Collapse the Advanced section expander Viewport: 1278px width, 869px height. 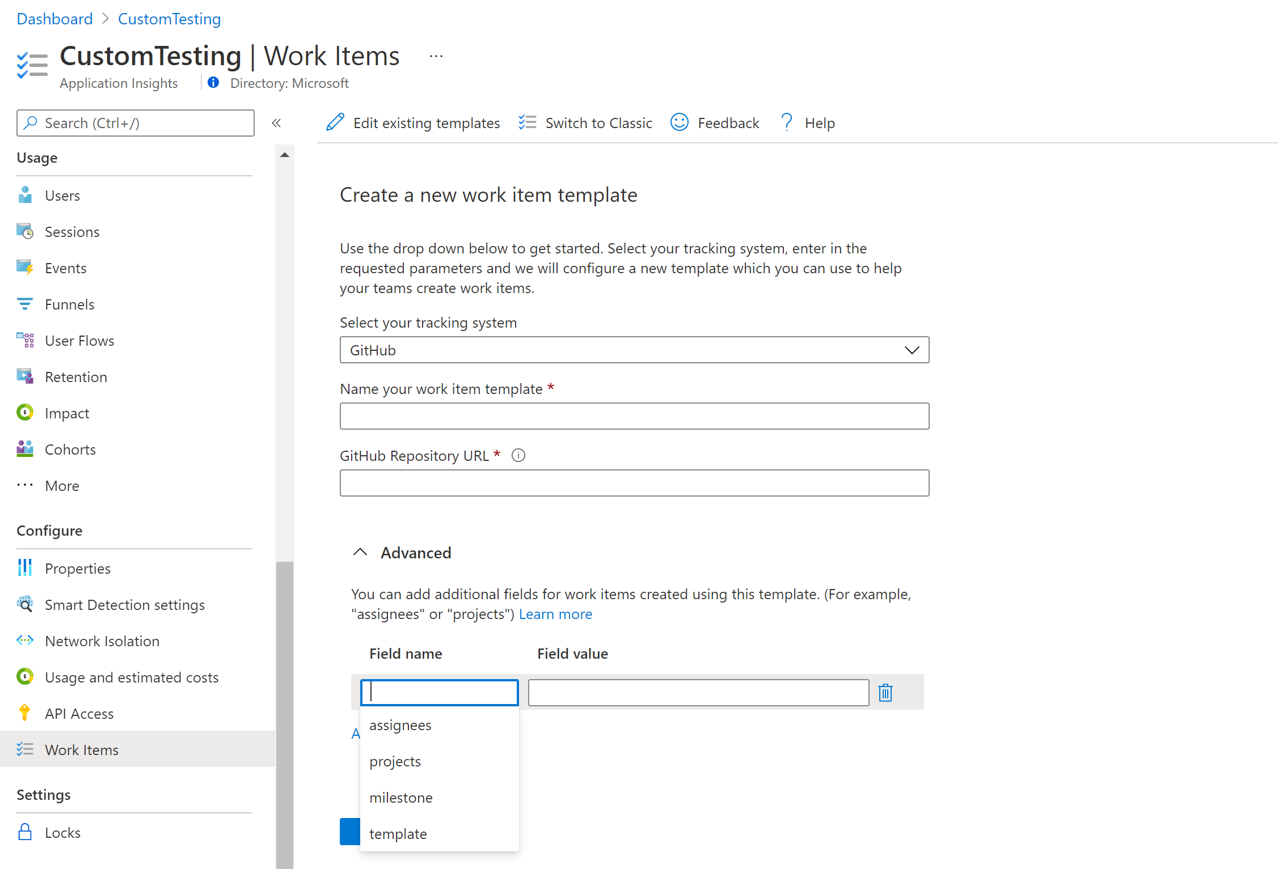(x=360, y=553)
